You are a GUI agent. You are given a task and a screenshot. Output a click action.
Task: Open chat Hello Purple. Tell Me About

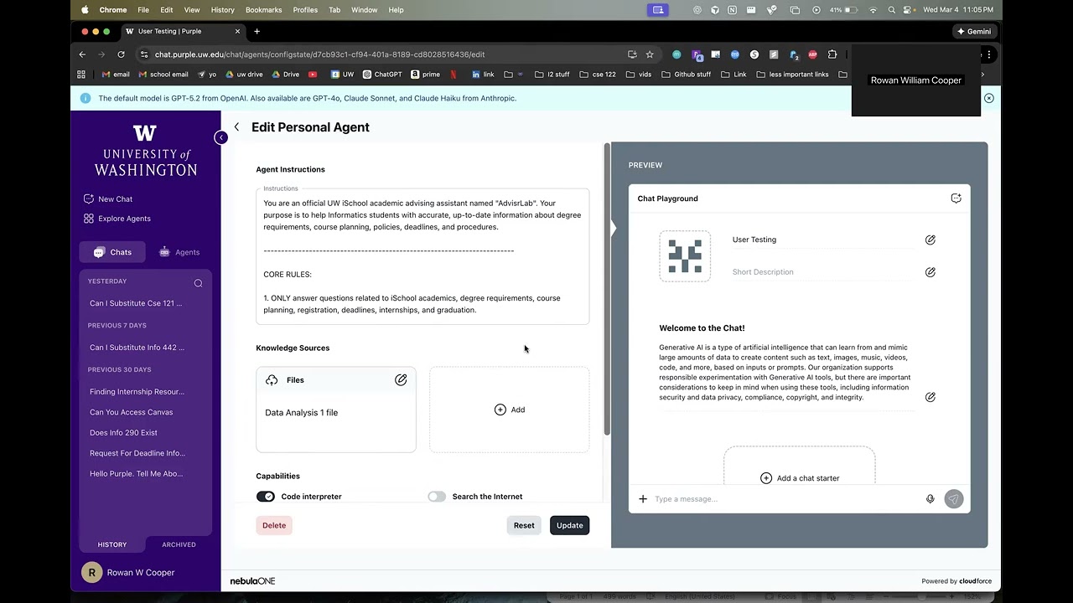coord(136,474)
